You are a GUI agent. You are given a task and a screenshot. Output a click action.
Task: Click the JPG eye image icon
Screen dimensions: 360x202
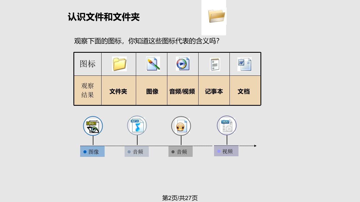pyautogui.click(x=93, y=126)
